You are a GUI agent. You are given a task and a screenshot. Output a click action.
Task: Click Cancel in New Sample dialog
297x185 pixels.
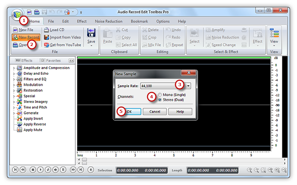pyautogui.click(x=154, y=112)
